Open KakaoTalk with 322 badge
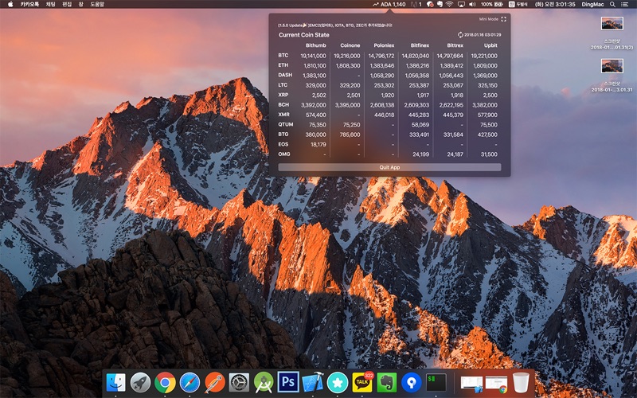This screenshot has width=637, height=398. 362,382
